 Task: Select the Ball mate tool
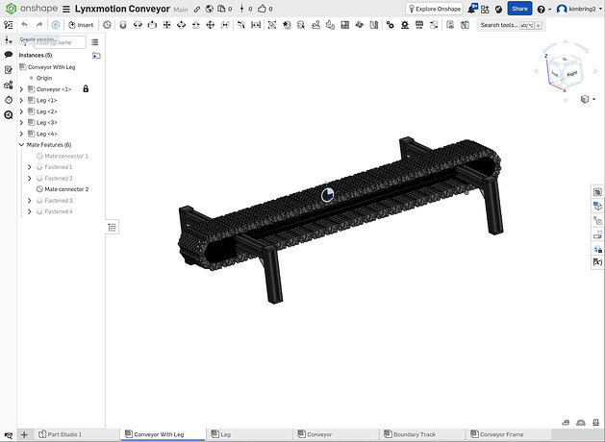[x=211, y=25]
